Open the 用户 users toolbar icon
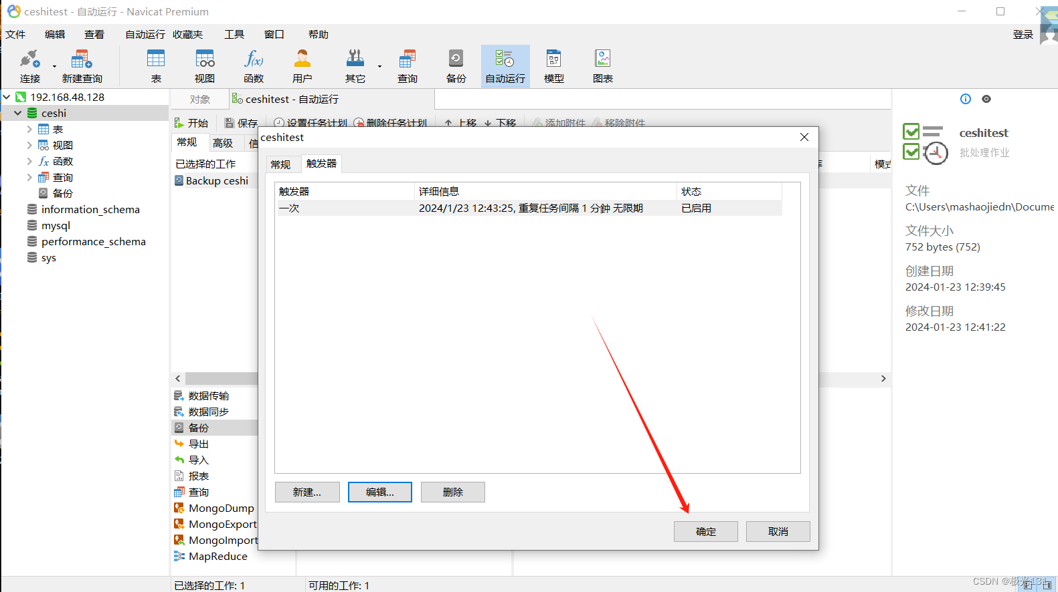Image resolution: width=1058 pixels, height=592 pixels. tap(302, 66)
